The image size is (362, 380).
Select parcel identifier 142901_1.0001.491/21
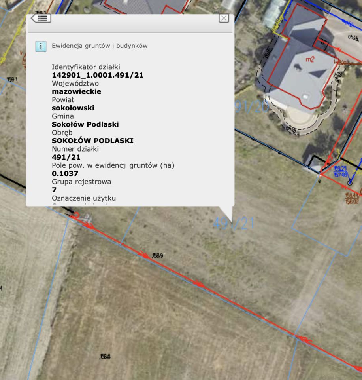(98, 75)
